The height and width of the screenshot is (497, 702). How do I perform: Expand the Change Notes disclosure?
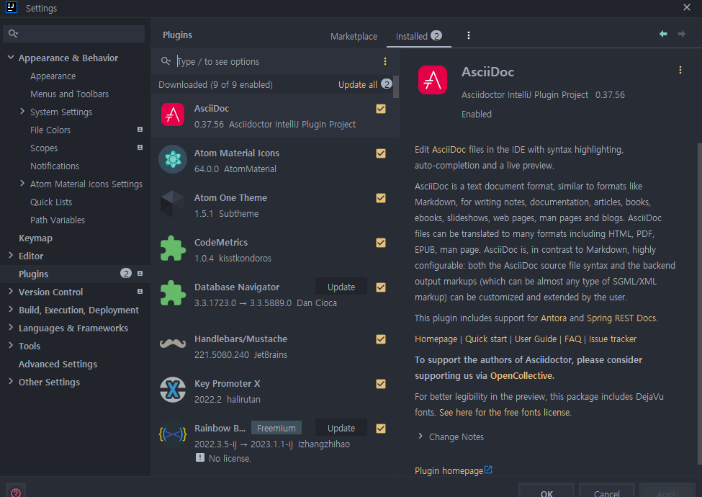[420, 436]
